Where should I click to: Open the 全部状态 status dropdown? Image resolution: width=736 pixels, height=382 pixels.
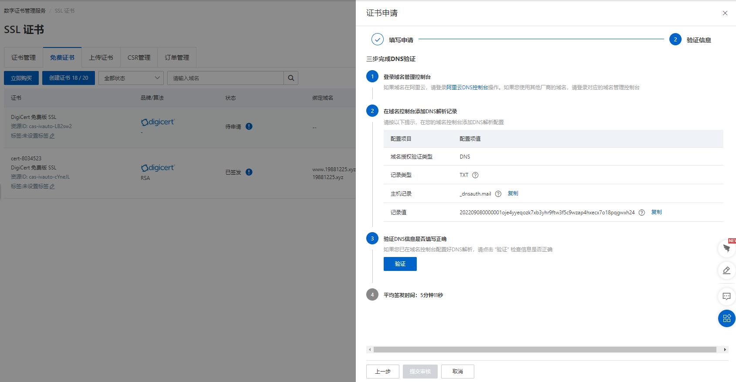coord(131,78)
